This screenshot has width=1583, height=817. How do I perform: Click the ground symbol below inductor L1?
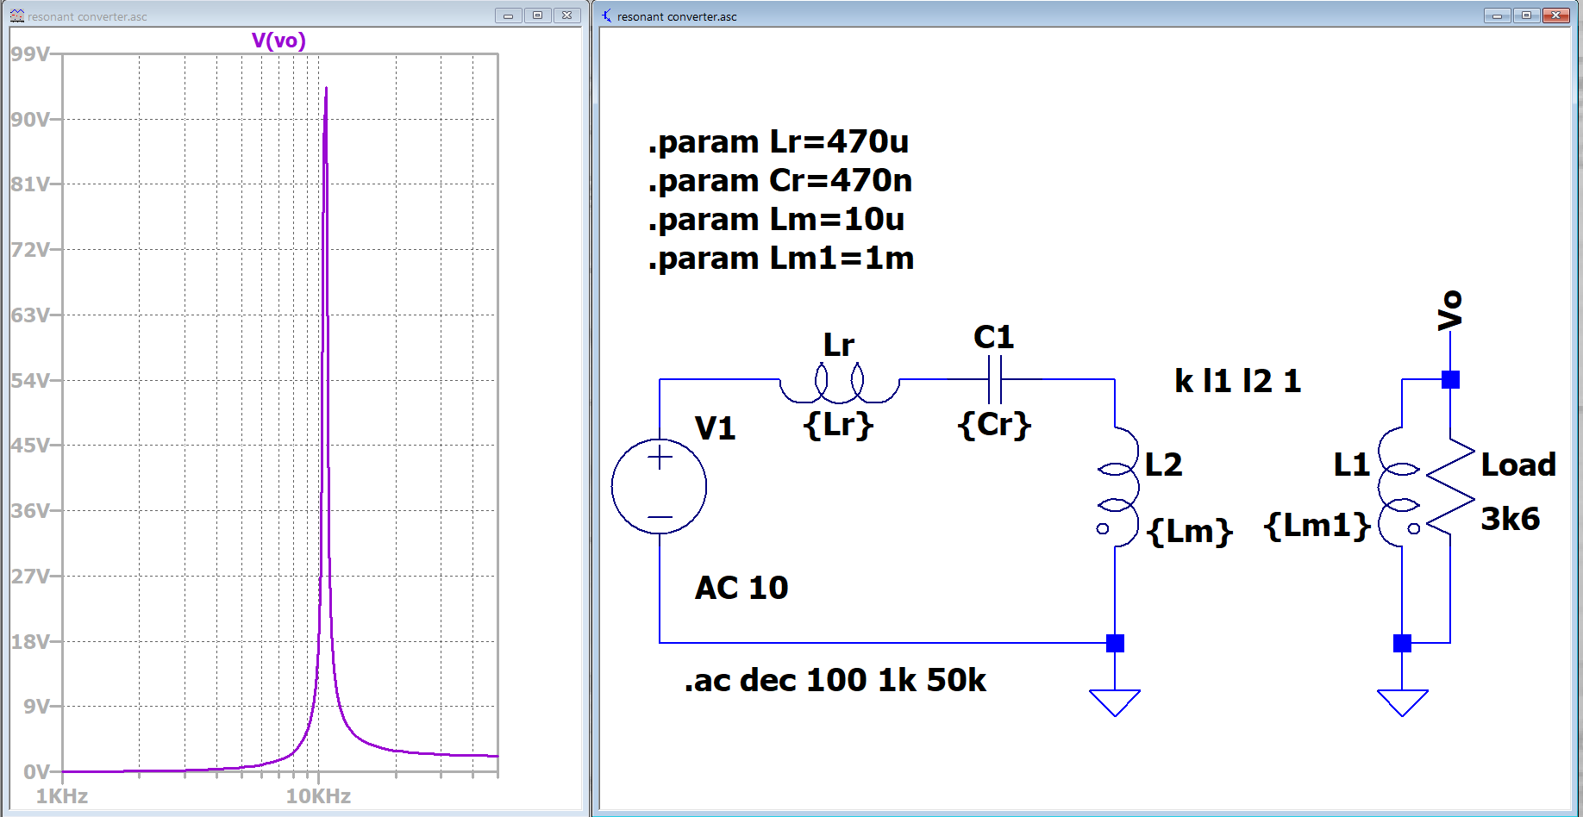1402,702
